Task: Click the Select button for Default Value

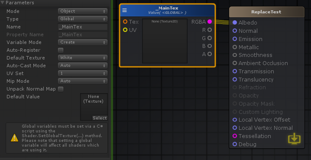Action: click(100, 118)
